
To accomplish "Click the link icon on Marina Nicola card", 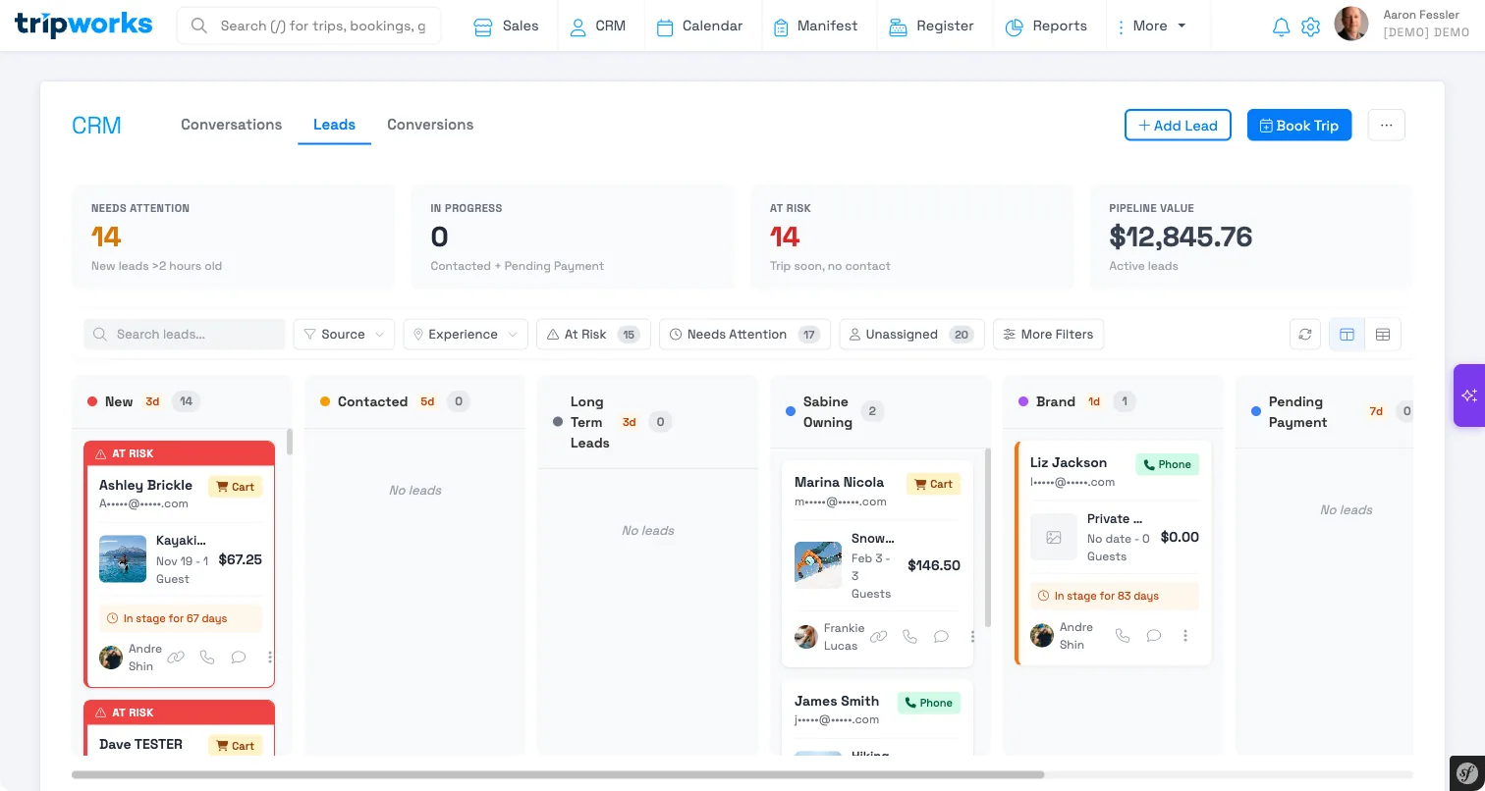I will click(879, 637).
